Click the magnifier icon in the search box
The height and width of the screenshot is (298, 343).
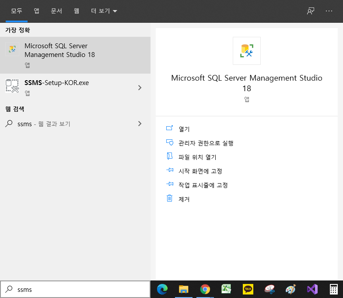click(9, 289)
